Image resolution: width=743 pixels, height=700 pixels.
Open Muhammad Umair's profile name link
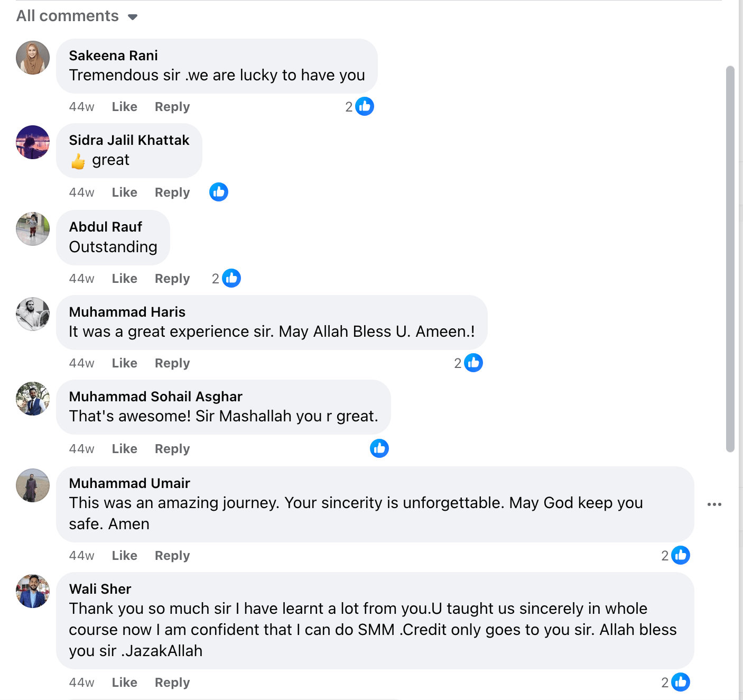tap(129, 483)
